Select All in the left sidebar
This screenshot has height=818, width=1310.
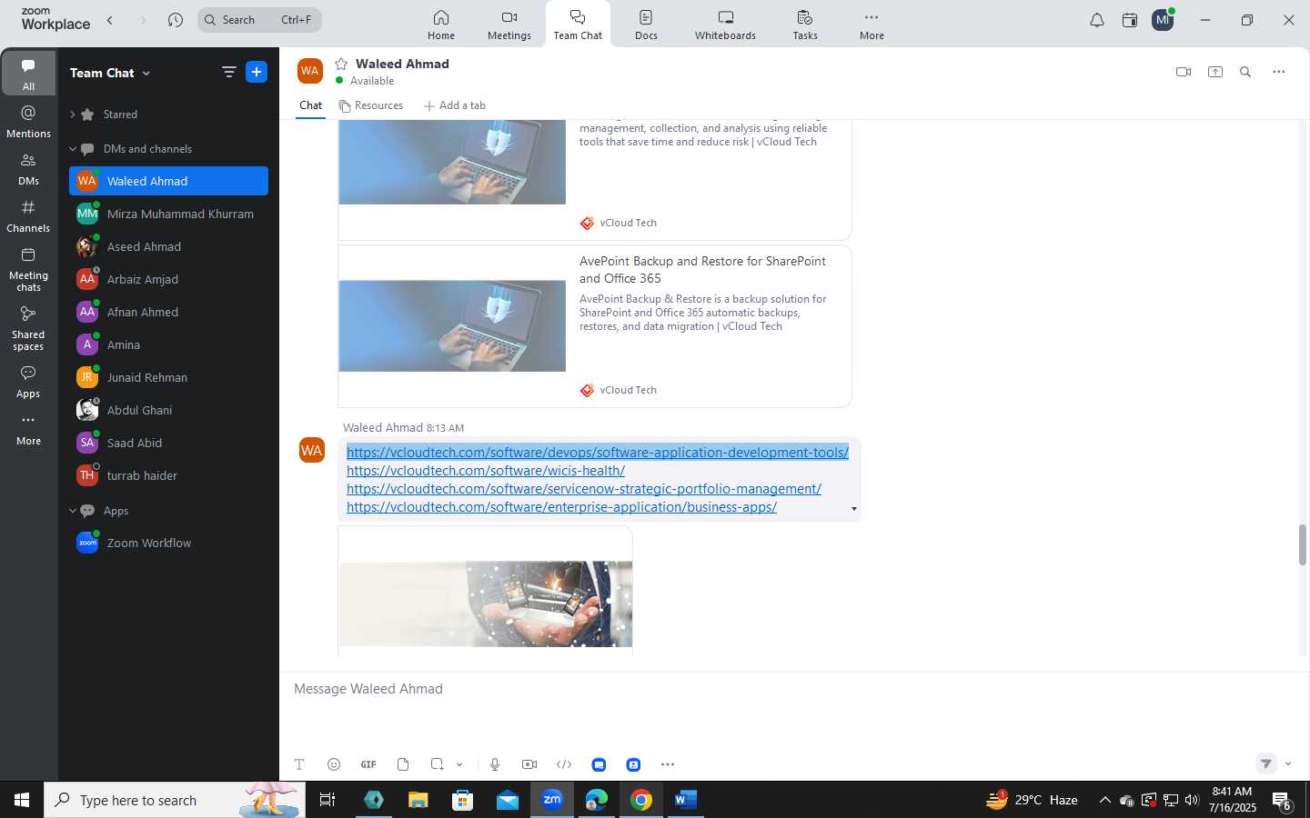pos(28,74)
